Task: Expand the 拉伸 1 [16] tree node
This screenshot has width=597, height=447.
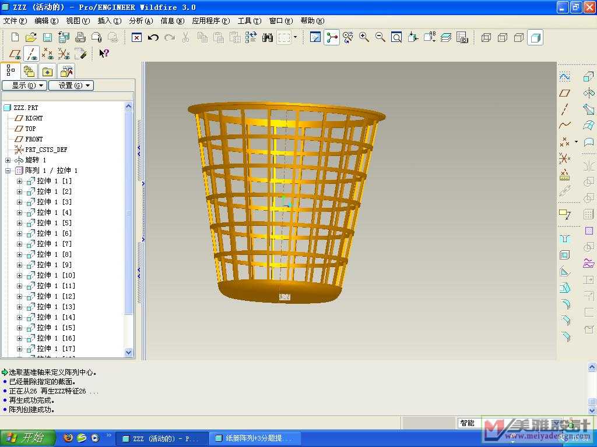Action: click(x=19, y=338)
